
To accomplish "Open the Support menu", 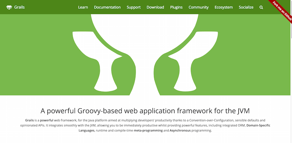I will [134, 7].
